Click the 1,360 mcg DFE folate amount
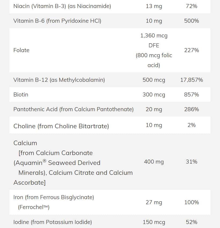Screen dimensions: 220x228 tap(154, 40)
